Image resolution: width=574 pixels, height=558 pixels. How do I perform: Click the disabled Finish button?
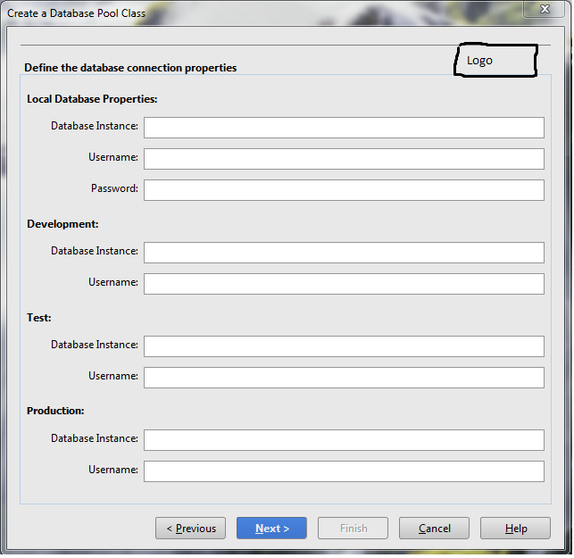353,528
